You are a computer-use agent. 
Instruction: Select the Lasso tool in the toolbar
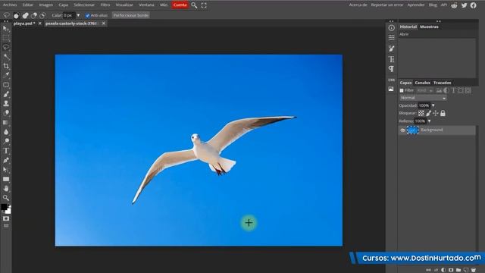pyautogui.click(x=6, y=47)
